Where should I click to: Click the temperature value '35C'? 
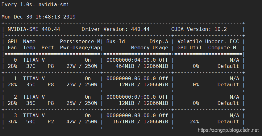click(x=31, y=85)
